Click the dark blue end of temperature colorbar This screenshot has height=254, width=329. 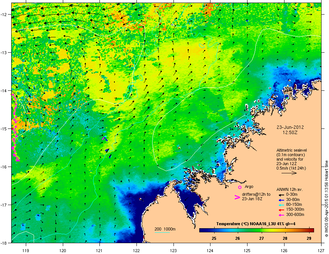coord(203,230)
